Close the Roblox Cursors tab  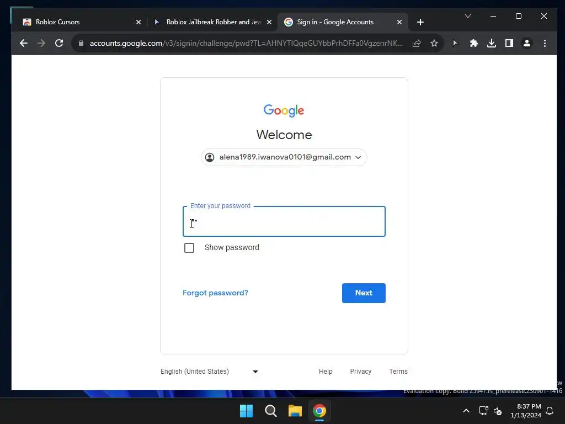click(138, 22)
